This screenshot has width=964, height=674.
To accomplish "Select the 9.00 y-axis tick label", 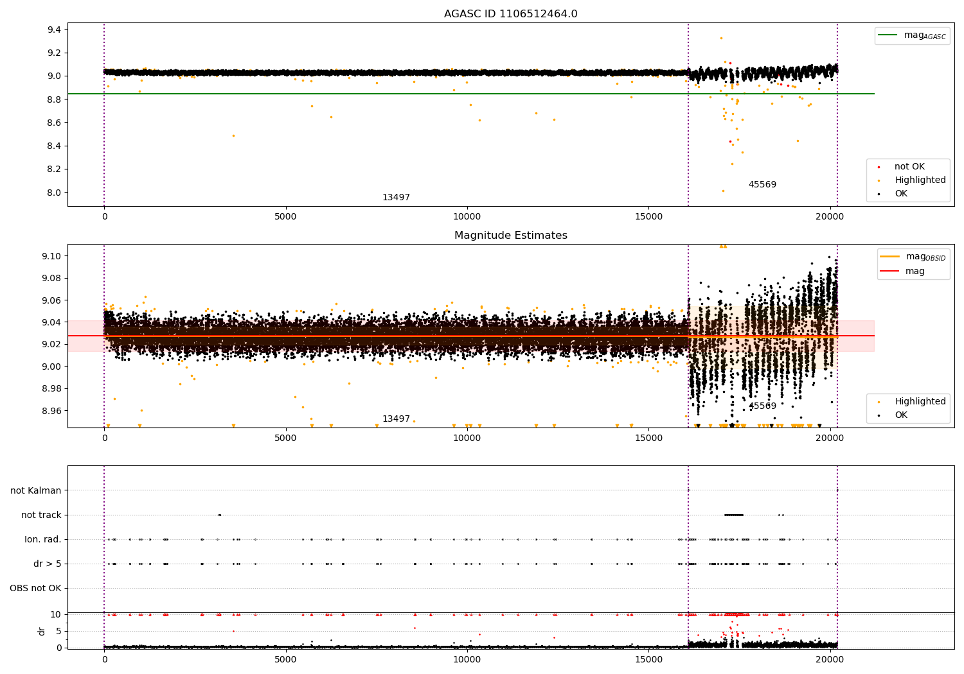I will point(51,367).
